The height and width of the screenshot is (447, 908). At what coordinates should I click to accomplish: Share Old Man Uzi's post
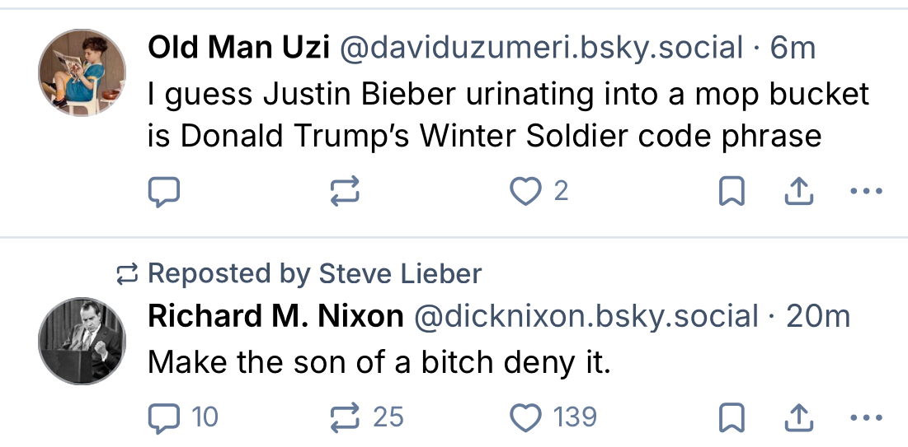point(797,192)
